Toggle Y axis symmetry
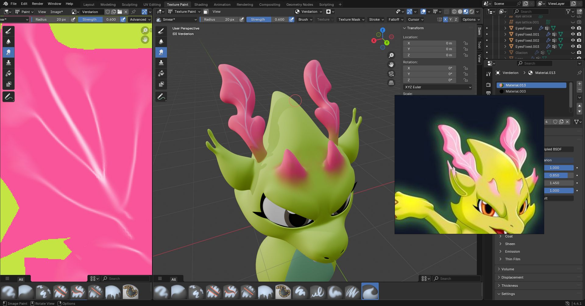 pos(451,19)
